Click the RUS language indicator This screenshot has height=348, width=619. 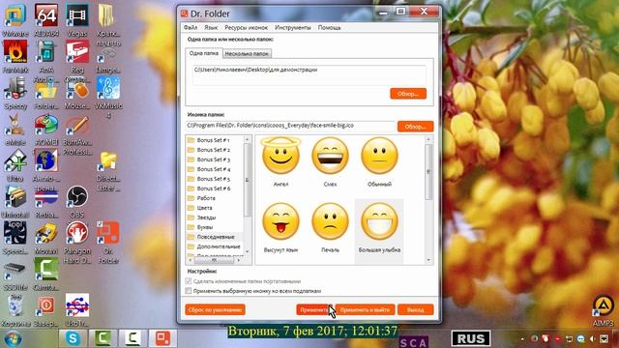coord(471,338)
